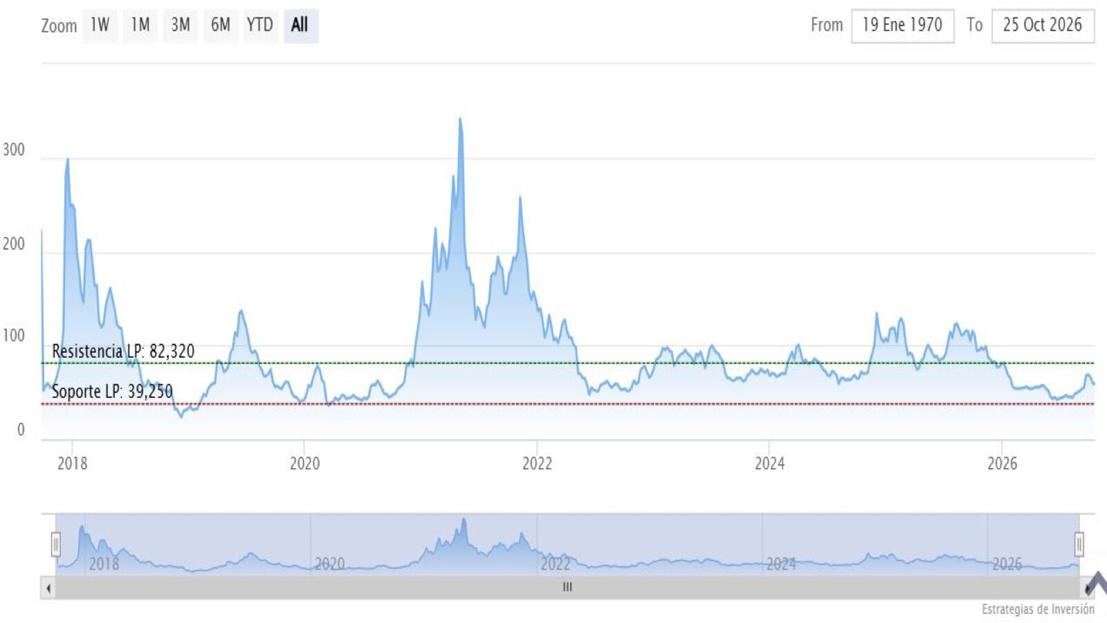Screen dimensions: 1107x623
Task: Click the 2026 x-axis label
Action: [1002, 463]
